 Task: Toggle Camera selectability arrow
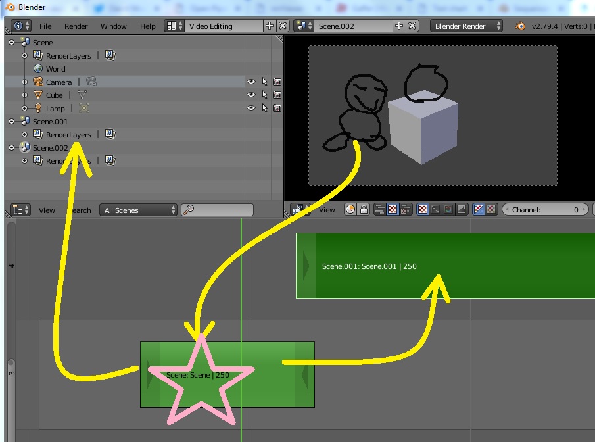pyautogui.click(x=264, y=82)
